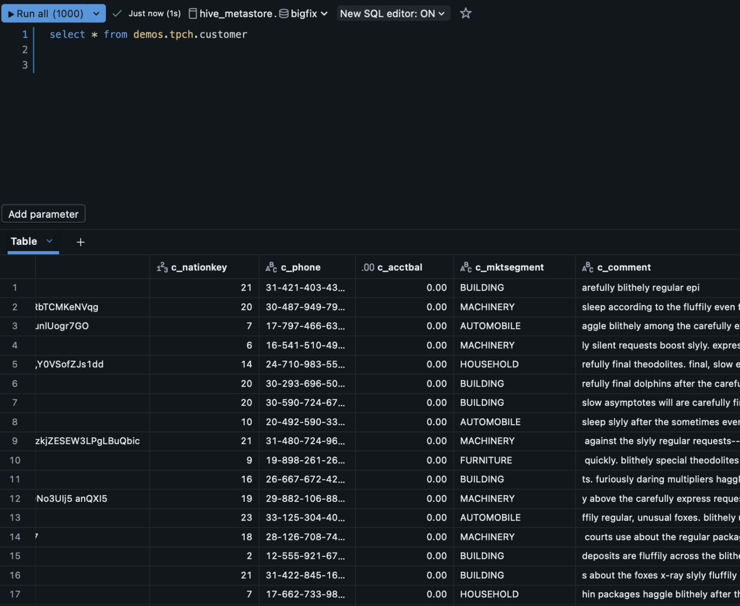Open the Run all dropdown arrow
Screen dimensions: 740x606
click(96, 13)
